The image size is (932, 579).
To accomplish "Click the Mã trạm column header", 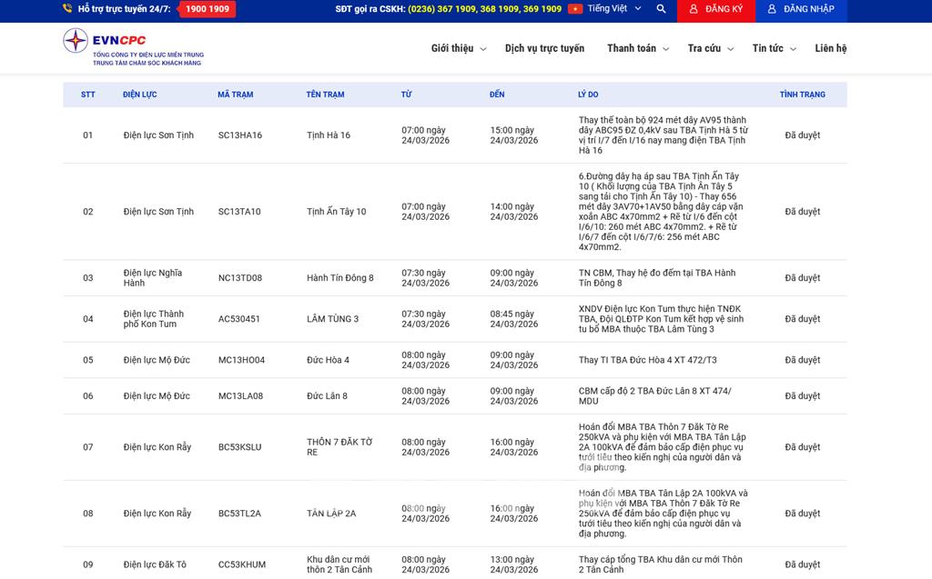I will [235, 95].
